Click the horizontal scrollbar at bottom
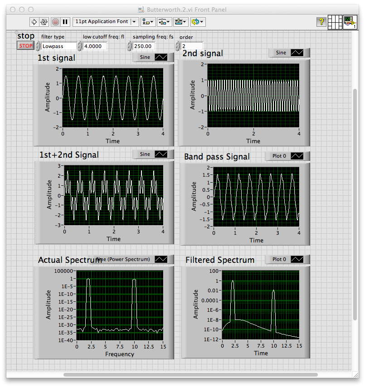Image resolution: width=365 pixels, height=387 pixels. coord(190,375)
